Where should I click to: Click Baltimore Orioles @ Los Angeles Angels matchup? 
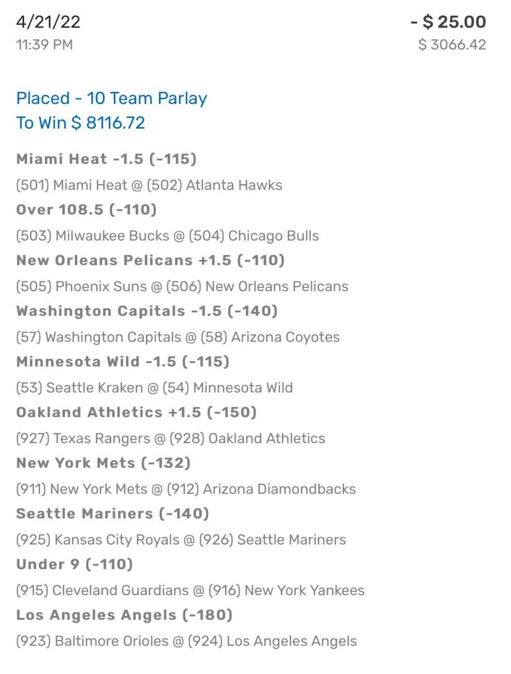tap(187, 641)
